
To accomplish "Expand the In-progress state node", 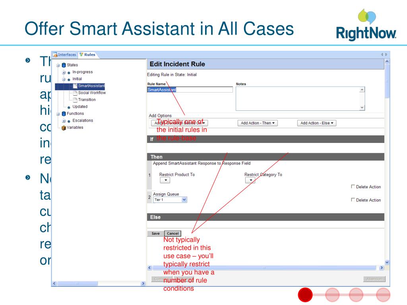I will [64, 72].
